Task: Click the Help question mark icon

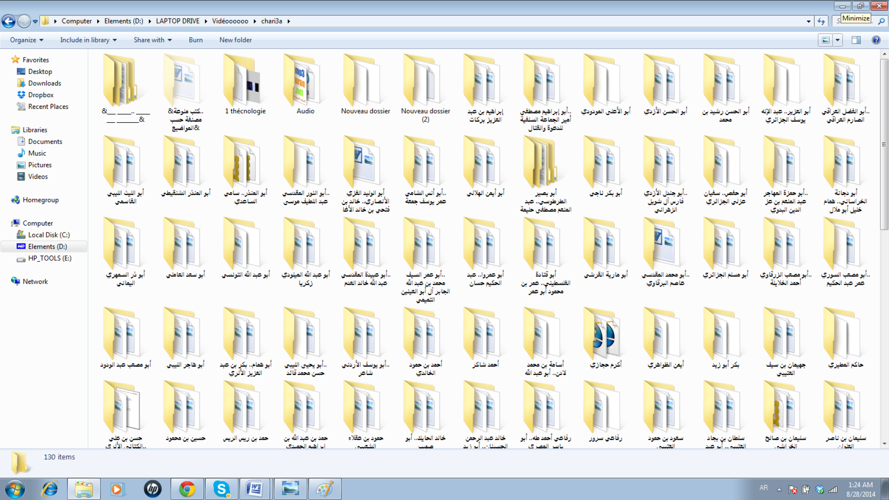Action: click(876, 40)
